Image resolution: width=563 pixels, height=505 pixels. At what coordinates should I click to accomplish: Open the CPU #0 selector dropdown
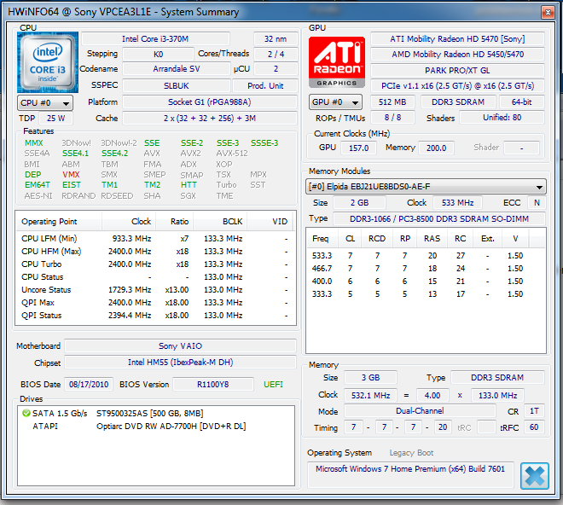pyautogui.click(x=45, y=103)
